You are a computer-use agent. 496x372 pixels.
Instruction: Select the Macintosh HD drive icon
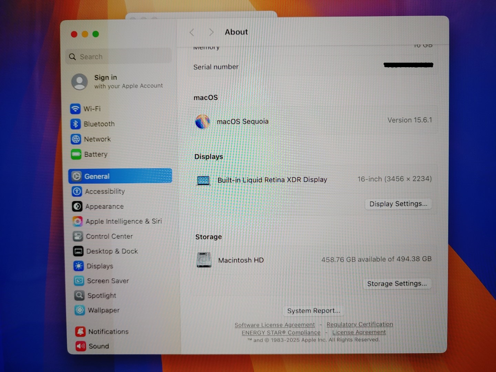204,260
